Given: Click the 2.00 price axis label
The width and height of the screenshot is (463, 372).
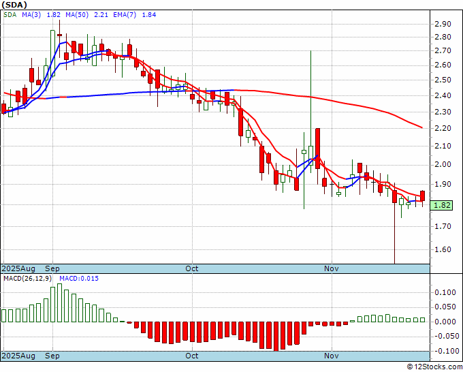Looking at the screenshot, I should 443,165.
